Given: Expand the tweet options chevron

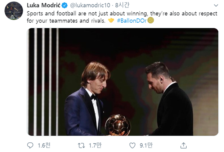Looking at the screenshot, I should [216, 6].
